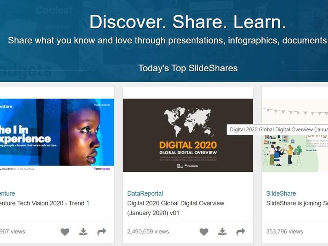Open the SlideShare is joining thumbnail
The image size is (328, 246).
(295, 135)
